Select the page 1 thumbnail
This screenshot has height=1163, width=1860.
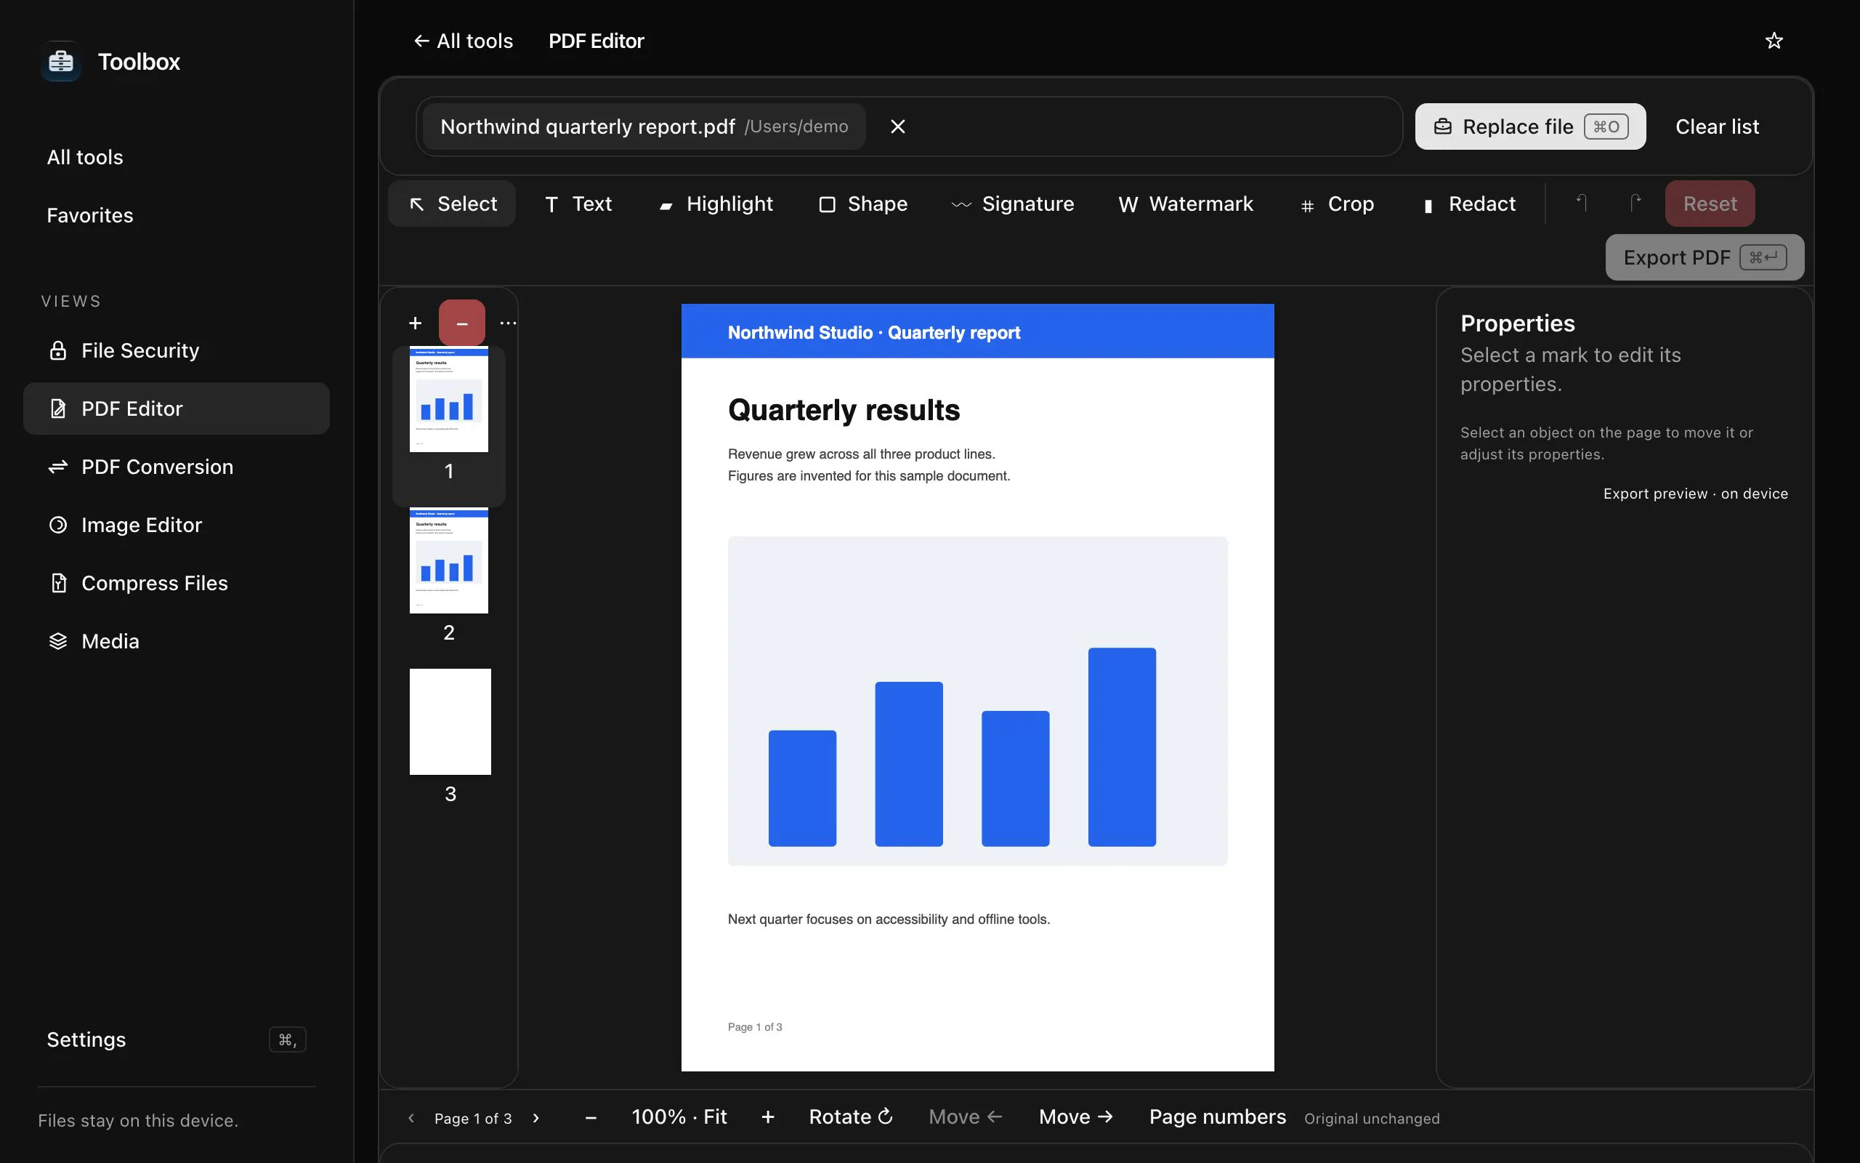click(449, 400)
